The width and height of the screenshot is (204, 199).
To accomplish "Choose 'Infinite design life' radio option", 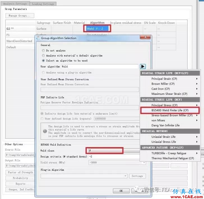I will (x=42, y=114).
